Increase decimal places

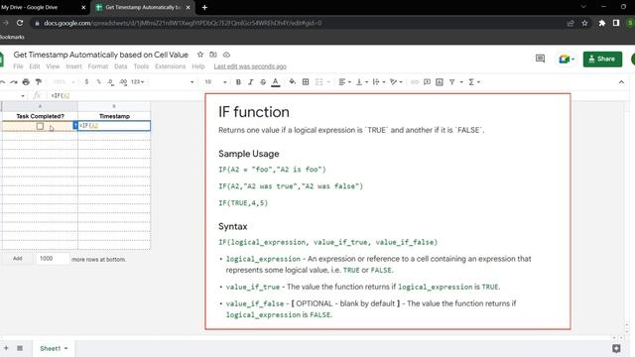[123, 82]
